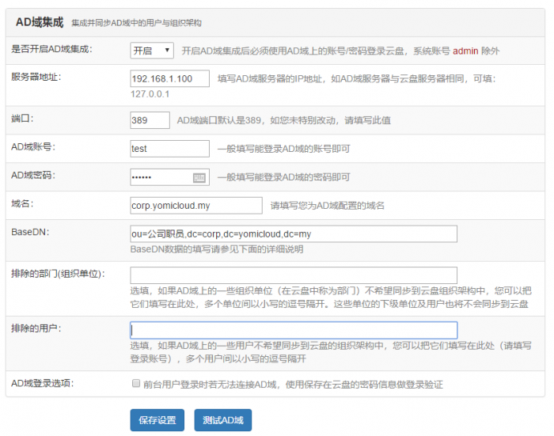The image size is (554, 436).
Task: Click the 是否开启AD域集成 label
Action: tap(51, 49)
